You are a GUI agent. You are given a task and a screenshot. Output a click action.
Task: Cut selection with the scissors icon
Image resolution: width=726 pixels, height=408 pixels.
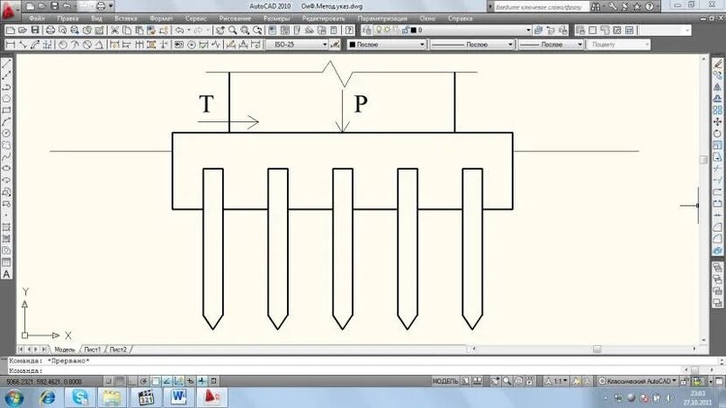pos(115,31)
